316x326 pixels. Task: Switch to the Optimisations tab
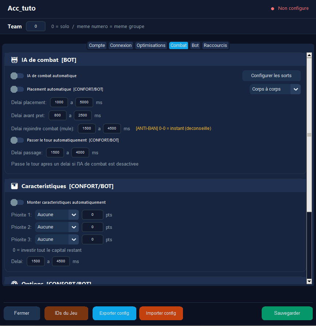[151, 45]
